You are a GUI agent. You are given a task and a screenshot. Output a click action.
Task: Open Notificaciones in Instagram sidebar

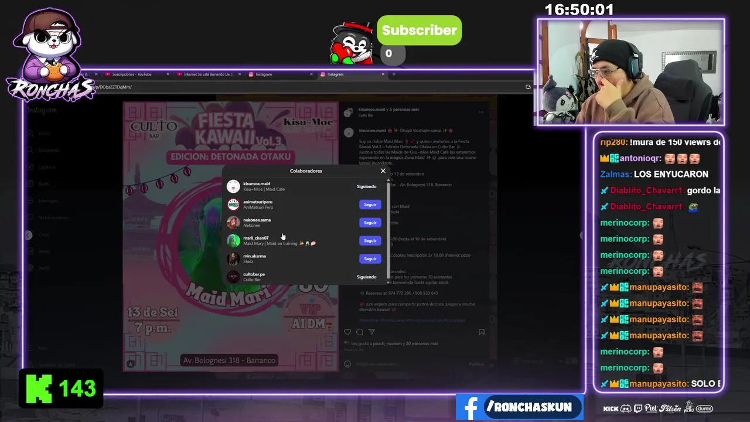47,217
